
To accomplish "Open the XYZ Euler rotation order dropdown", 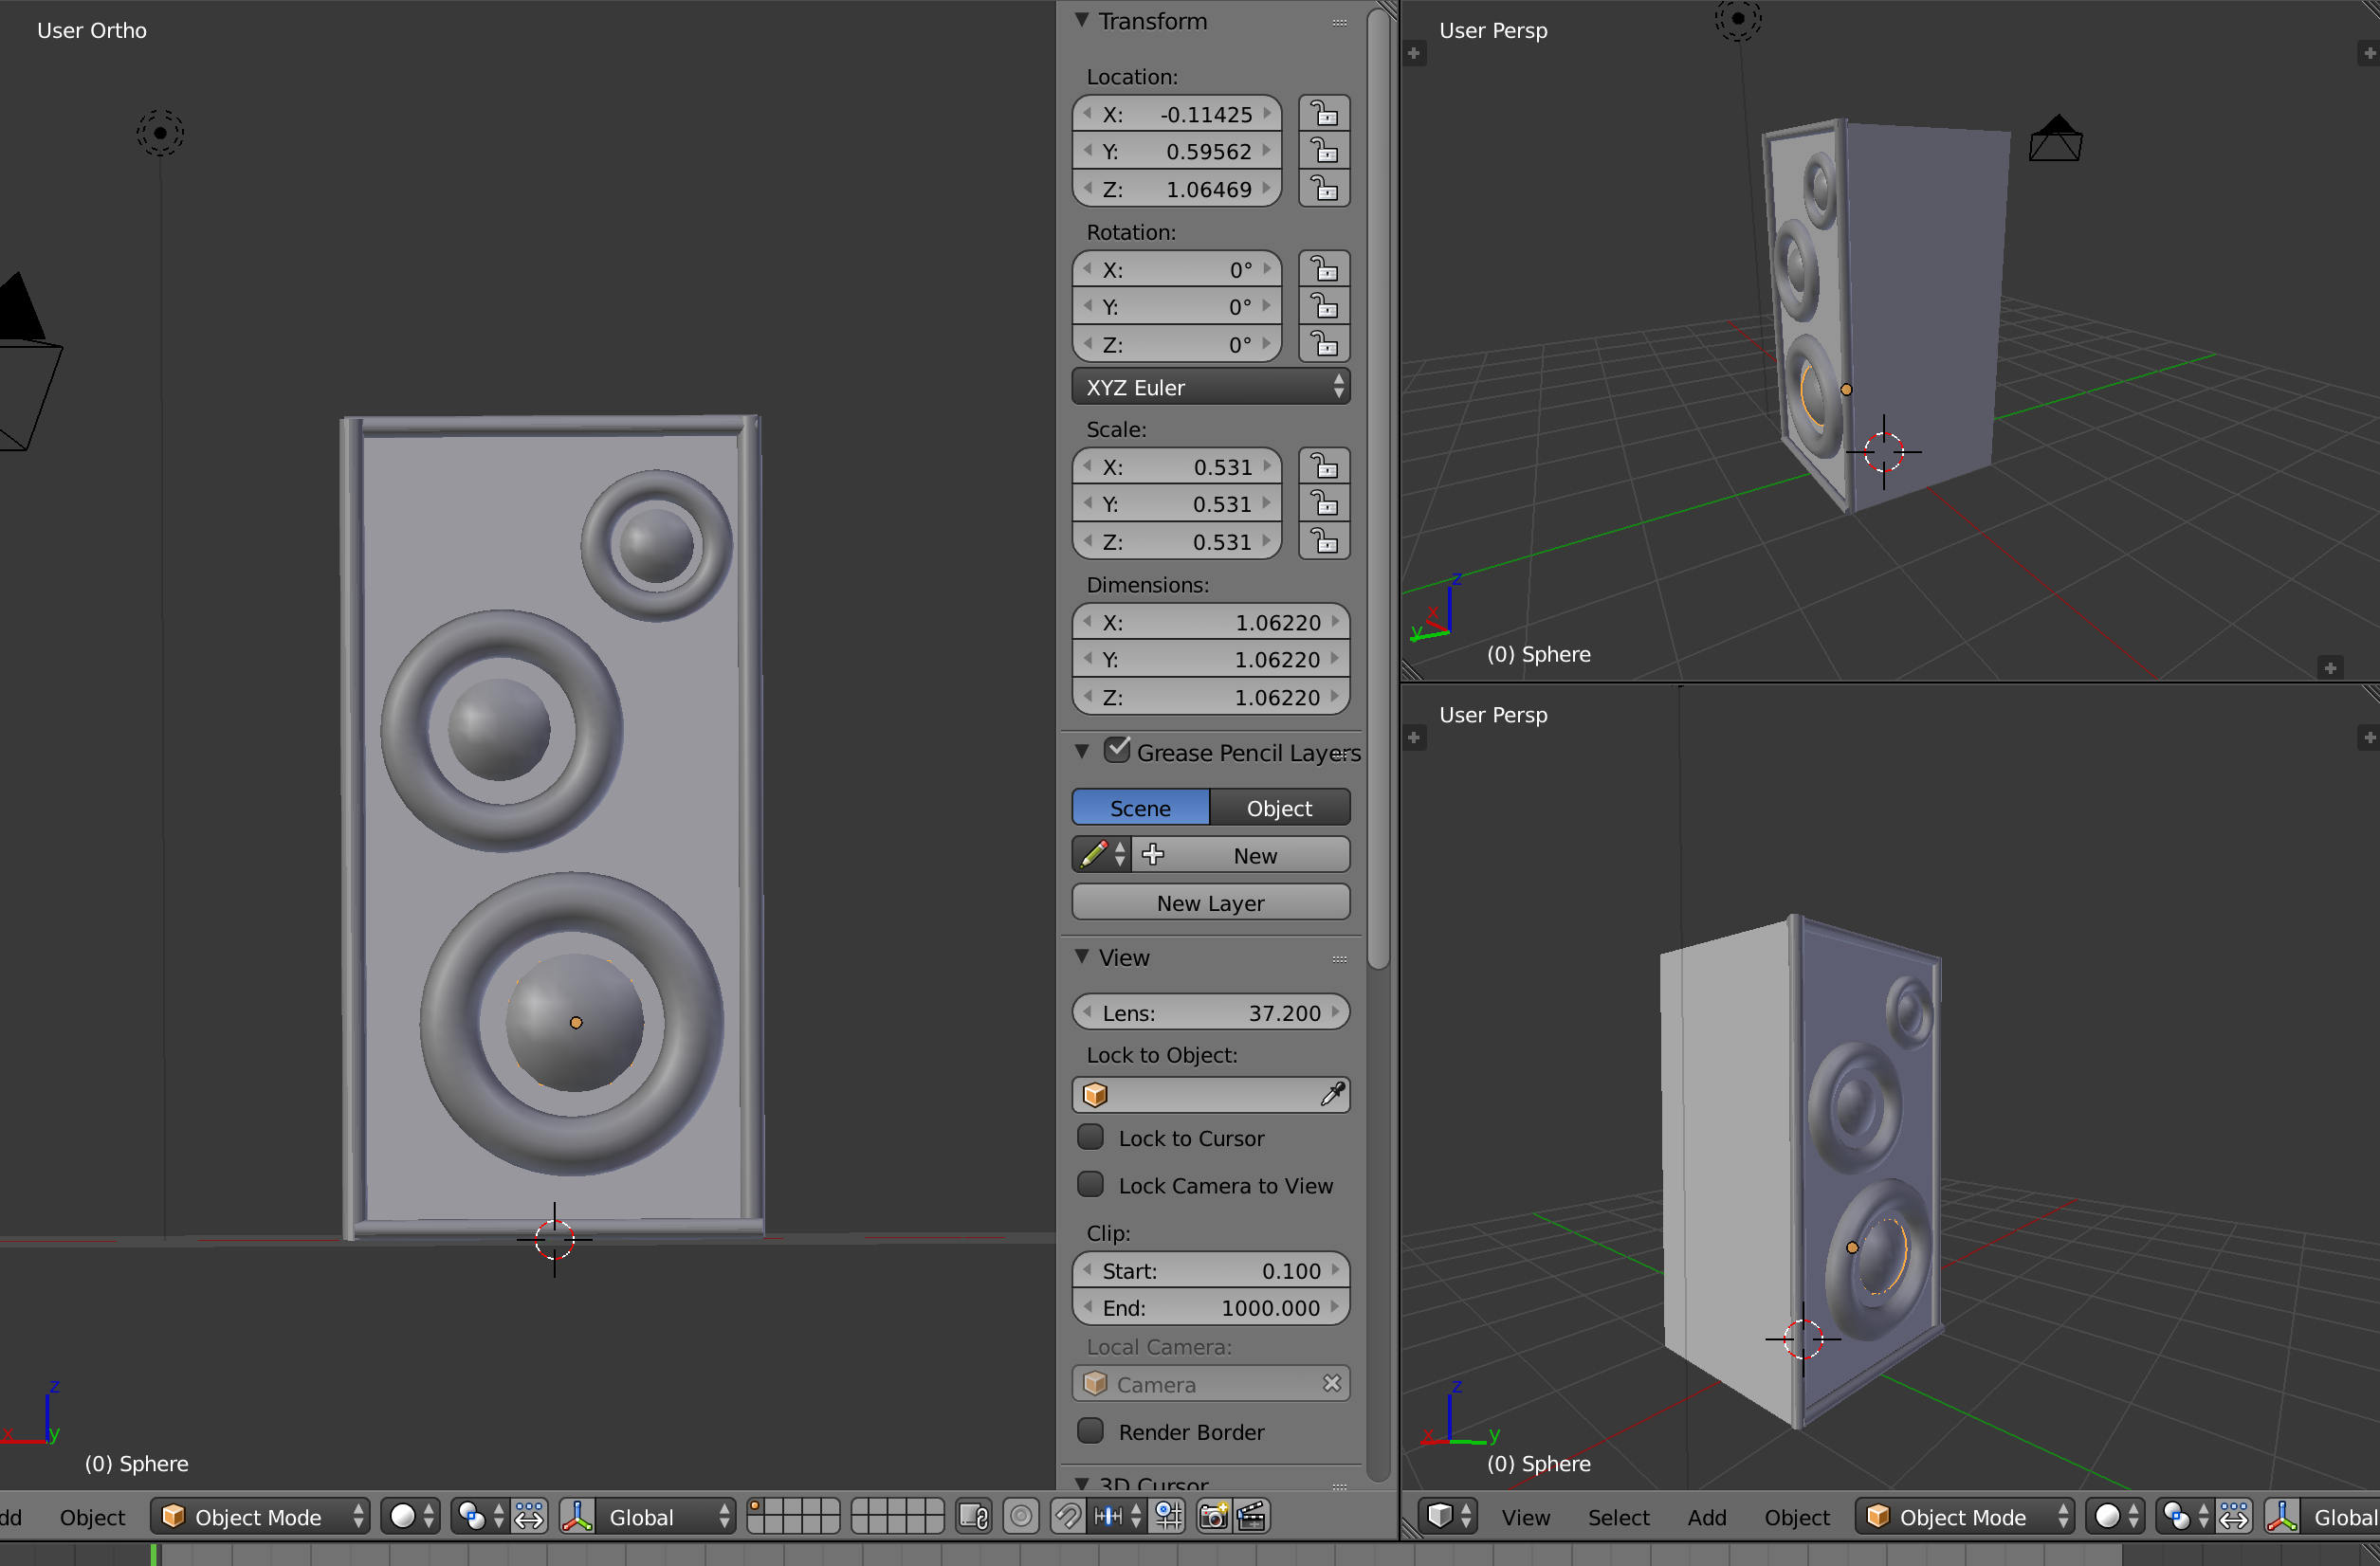I will click(1211, 387).
